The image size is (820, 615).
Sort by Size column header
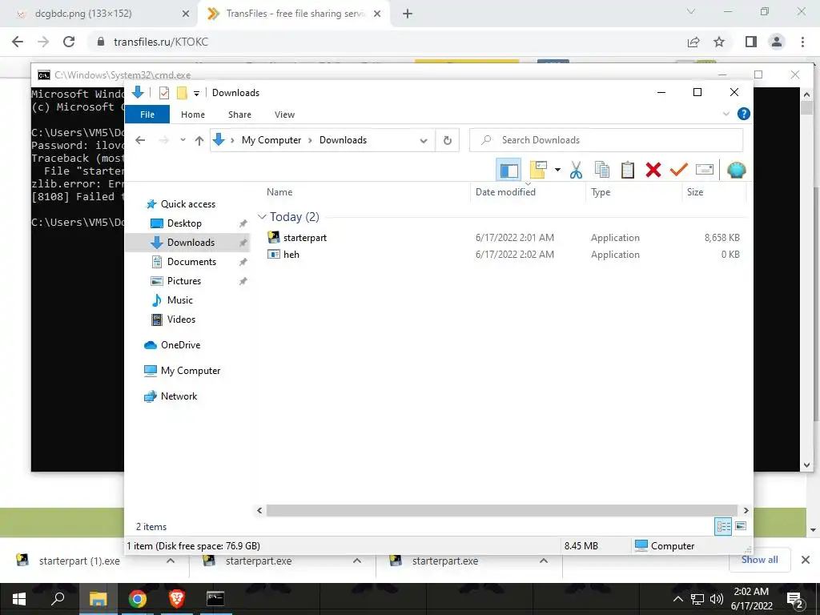tap(695, 192)
